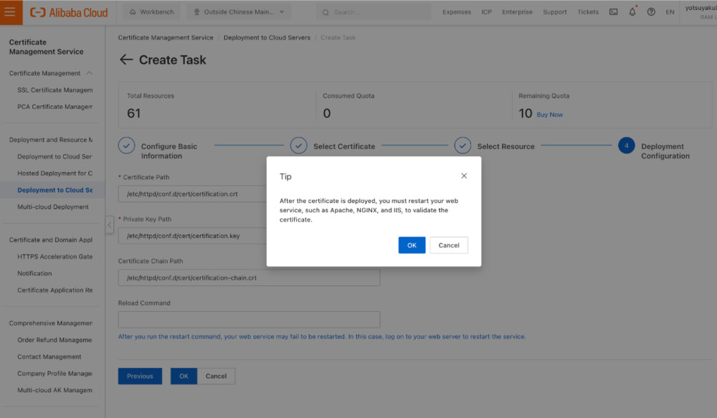Collapse the sidebar with the chevron handle
The width and height of the screenshot is (717, 418).
[x=109, y=224]
